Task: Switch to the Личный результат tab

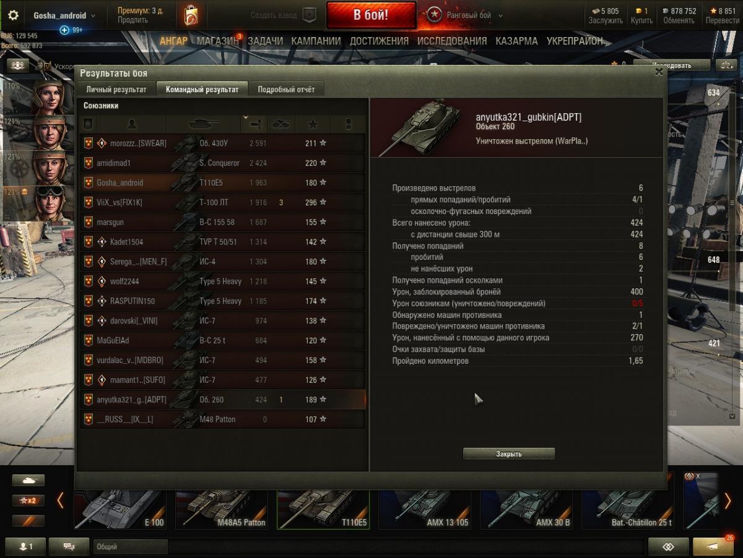Action: (116, 89)
